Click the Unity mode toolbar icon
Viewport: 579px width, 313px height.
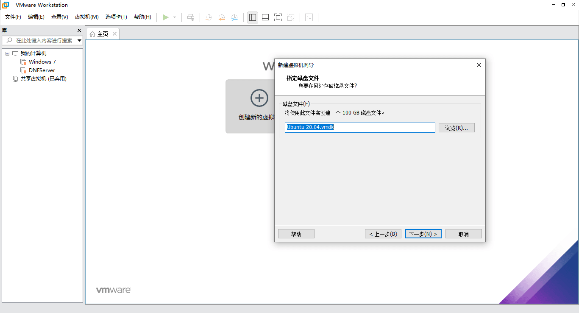(x=291, y=17)
